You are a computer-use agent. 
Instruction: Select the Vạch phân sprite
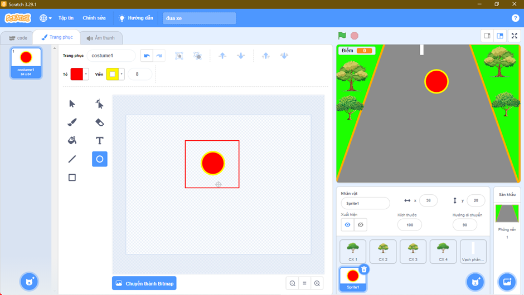[473, 252]
